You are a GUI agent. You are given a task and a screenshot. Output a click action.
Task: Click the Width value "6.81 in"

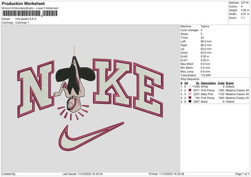point(245,14)
